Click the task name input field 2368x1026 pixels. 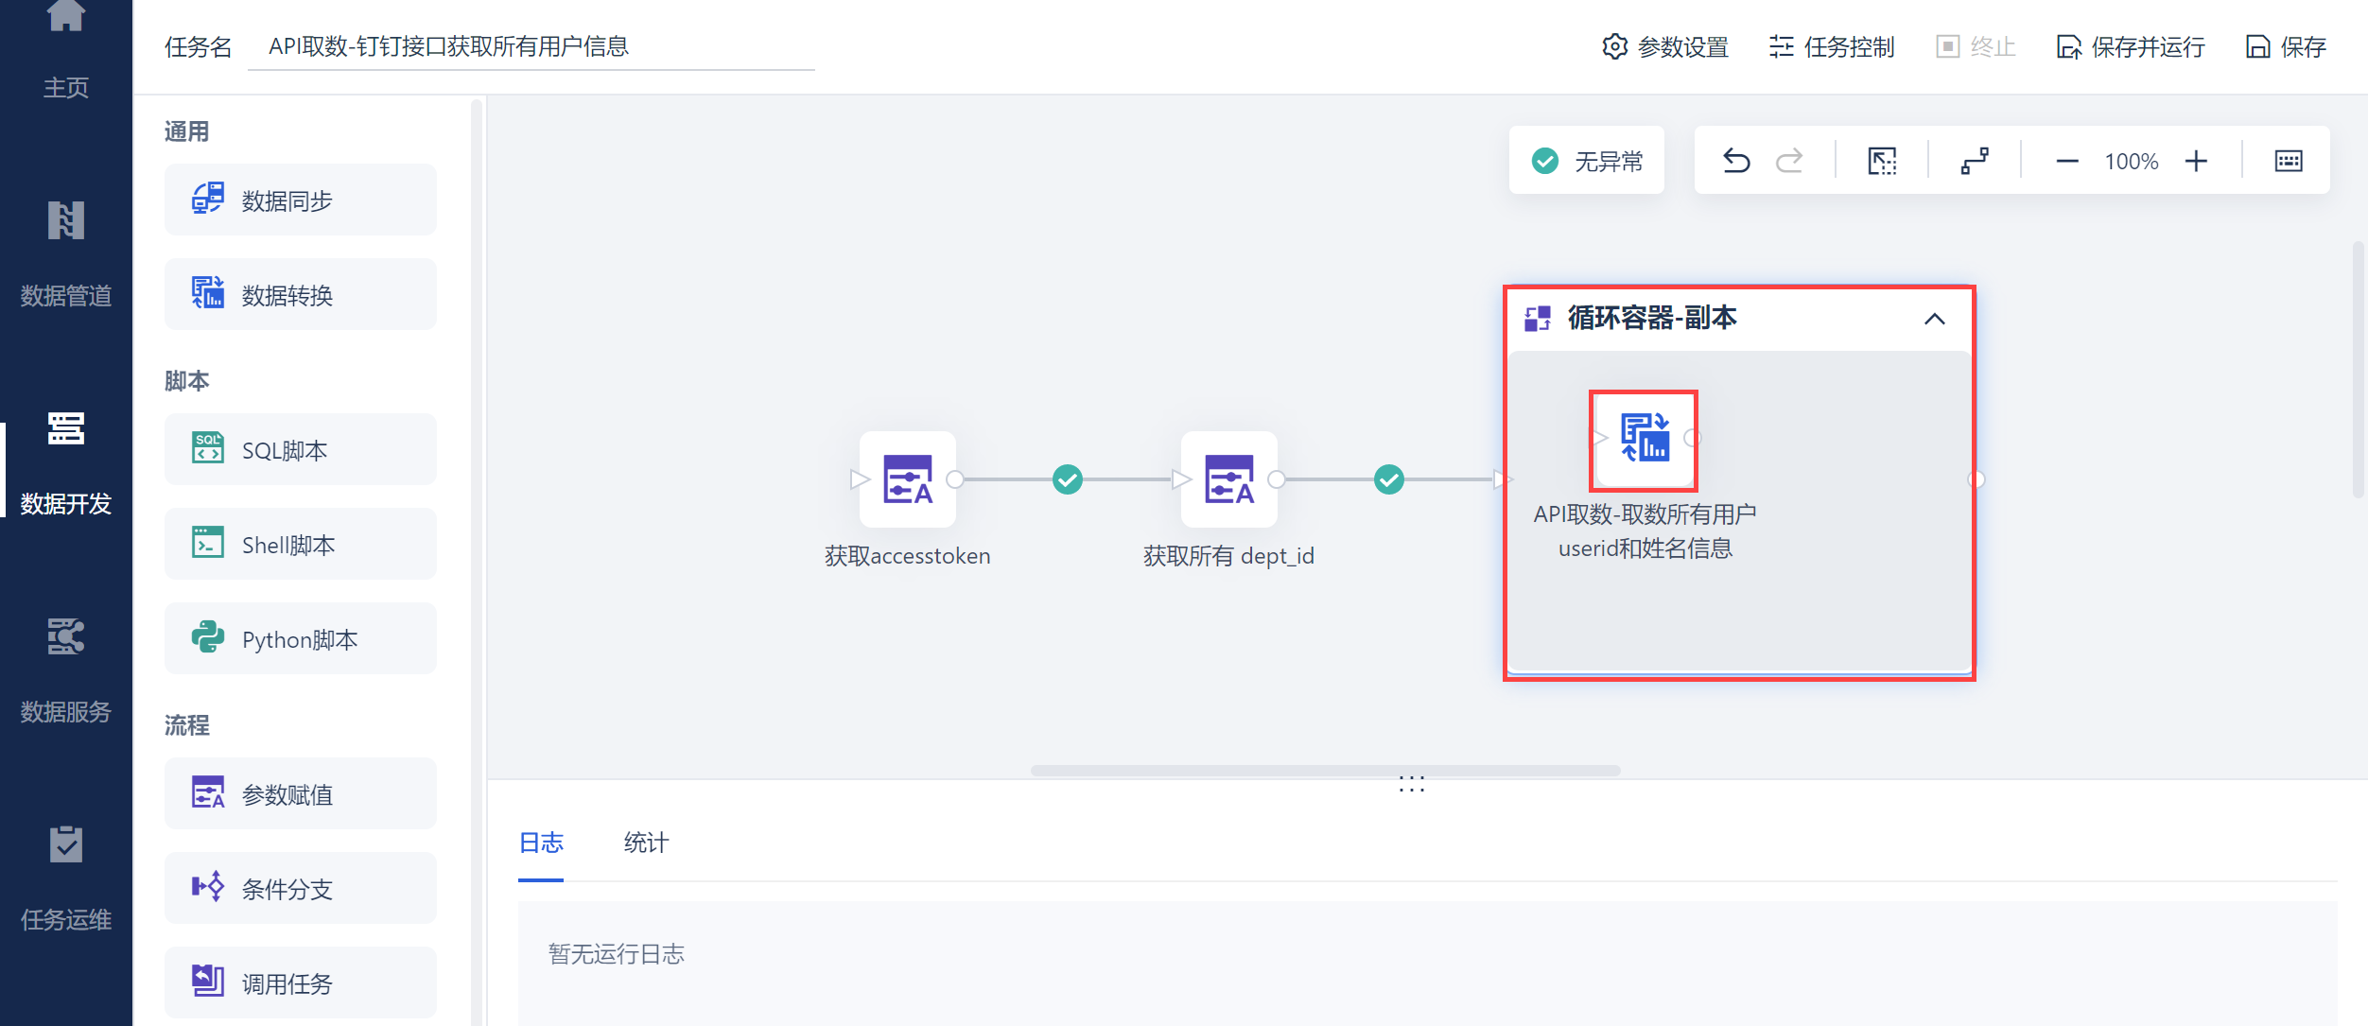tap(530, 46)
